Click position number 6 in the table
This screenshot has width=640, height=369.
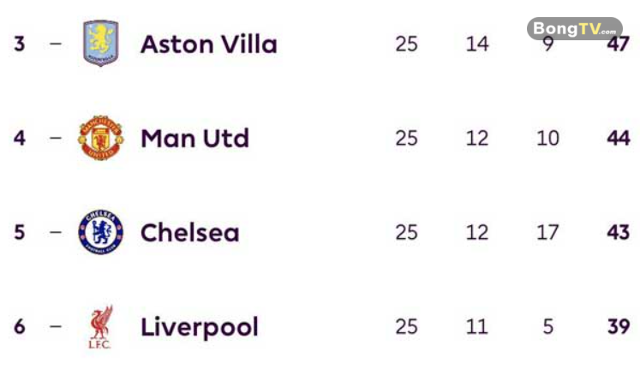(20, 326)
